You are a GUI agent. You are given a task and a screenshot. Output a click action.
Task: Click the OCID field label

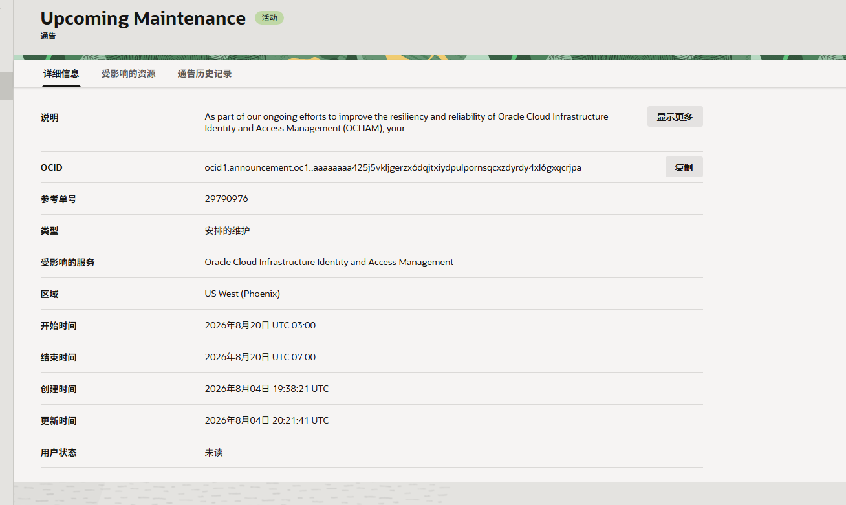pyautogui.click(x=51, y=167)
